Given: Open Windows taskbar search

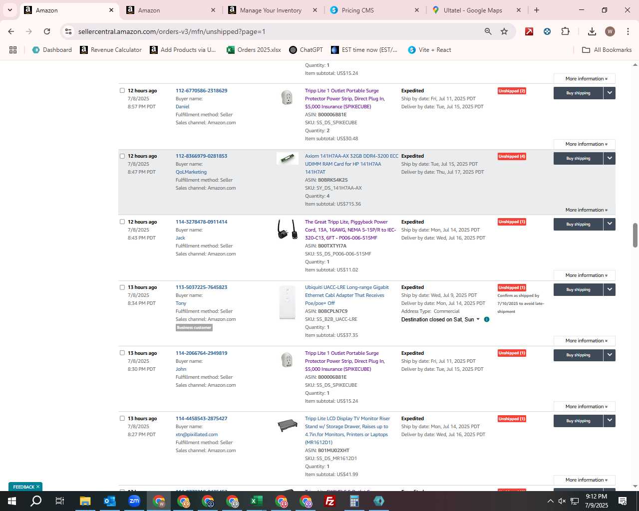Looking at the screenshot, I should (x=36, y=501).
